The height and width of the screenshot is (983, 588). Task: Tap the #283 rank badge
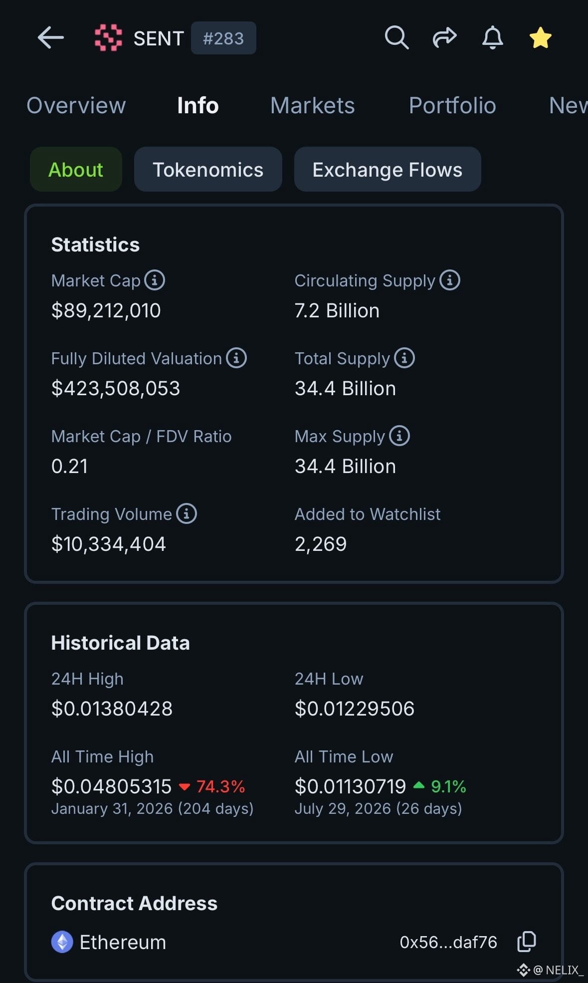[x=223, y=38]
